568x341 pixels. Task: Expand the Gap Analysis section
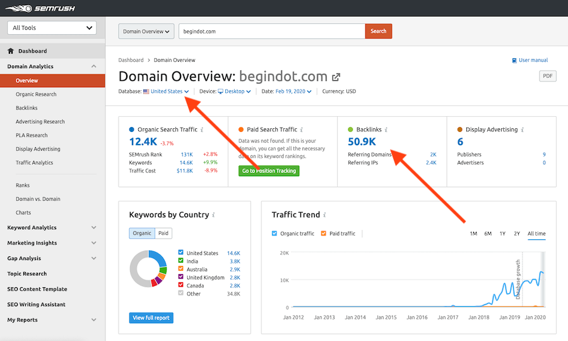[x=94, y=258]
